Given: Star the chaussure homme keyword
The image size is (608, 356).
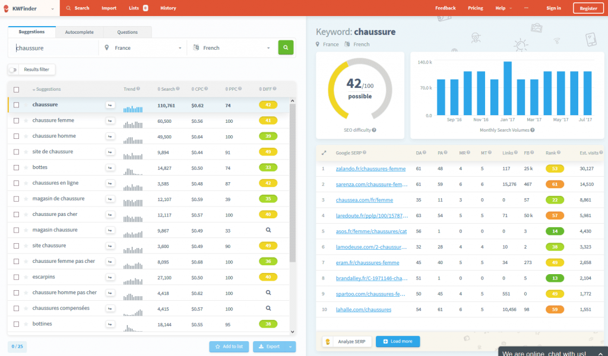Looking at the screenshot, I should [x=26, y=136].
